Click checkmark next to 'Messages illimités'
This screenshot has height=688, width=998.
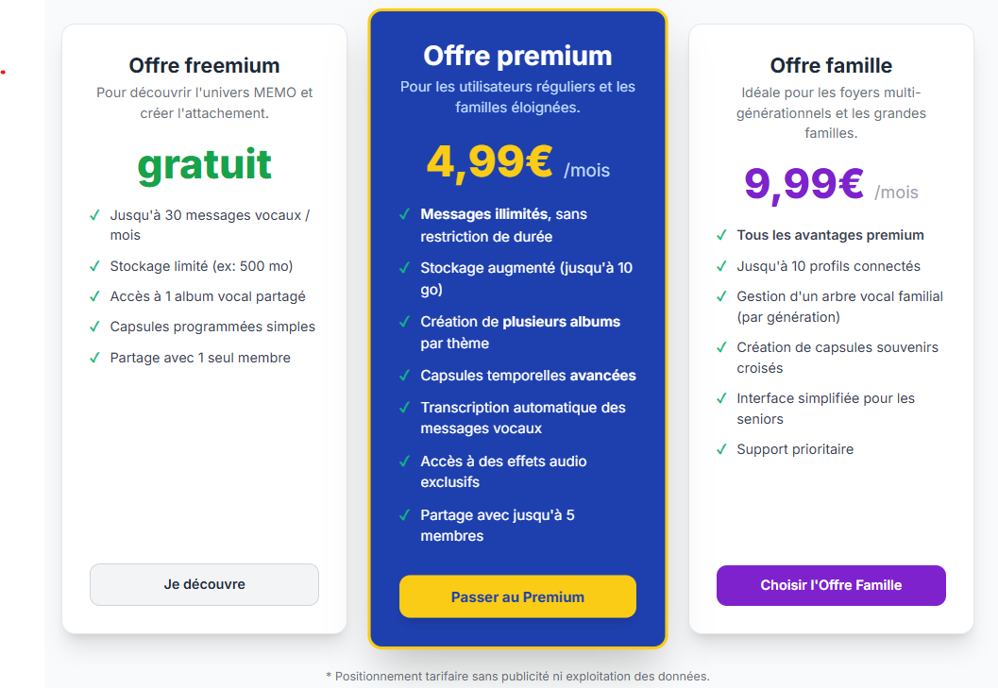tap(404, 214)
